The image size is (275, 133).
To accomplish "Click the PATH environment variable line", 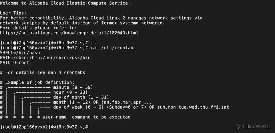I will [x=45, y=58].
